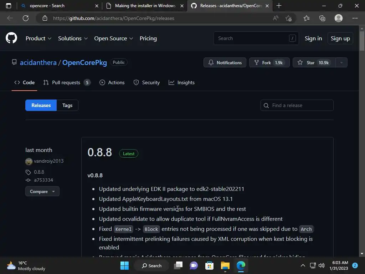
Task: Open the Pull requests tab
Action: 67,82
